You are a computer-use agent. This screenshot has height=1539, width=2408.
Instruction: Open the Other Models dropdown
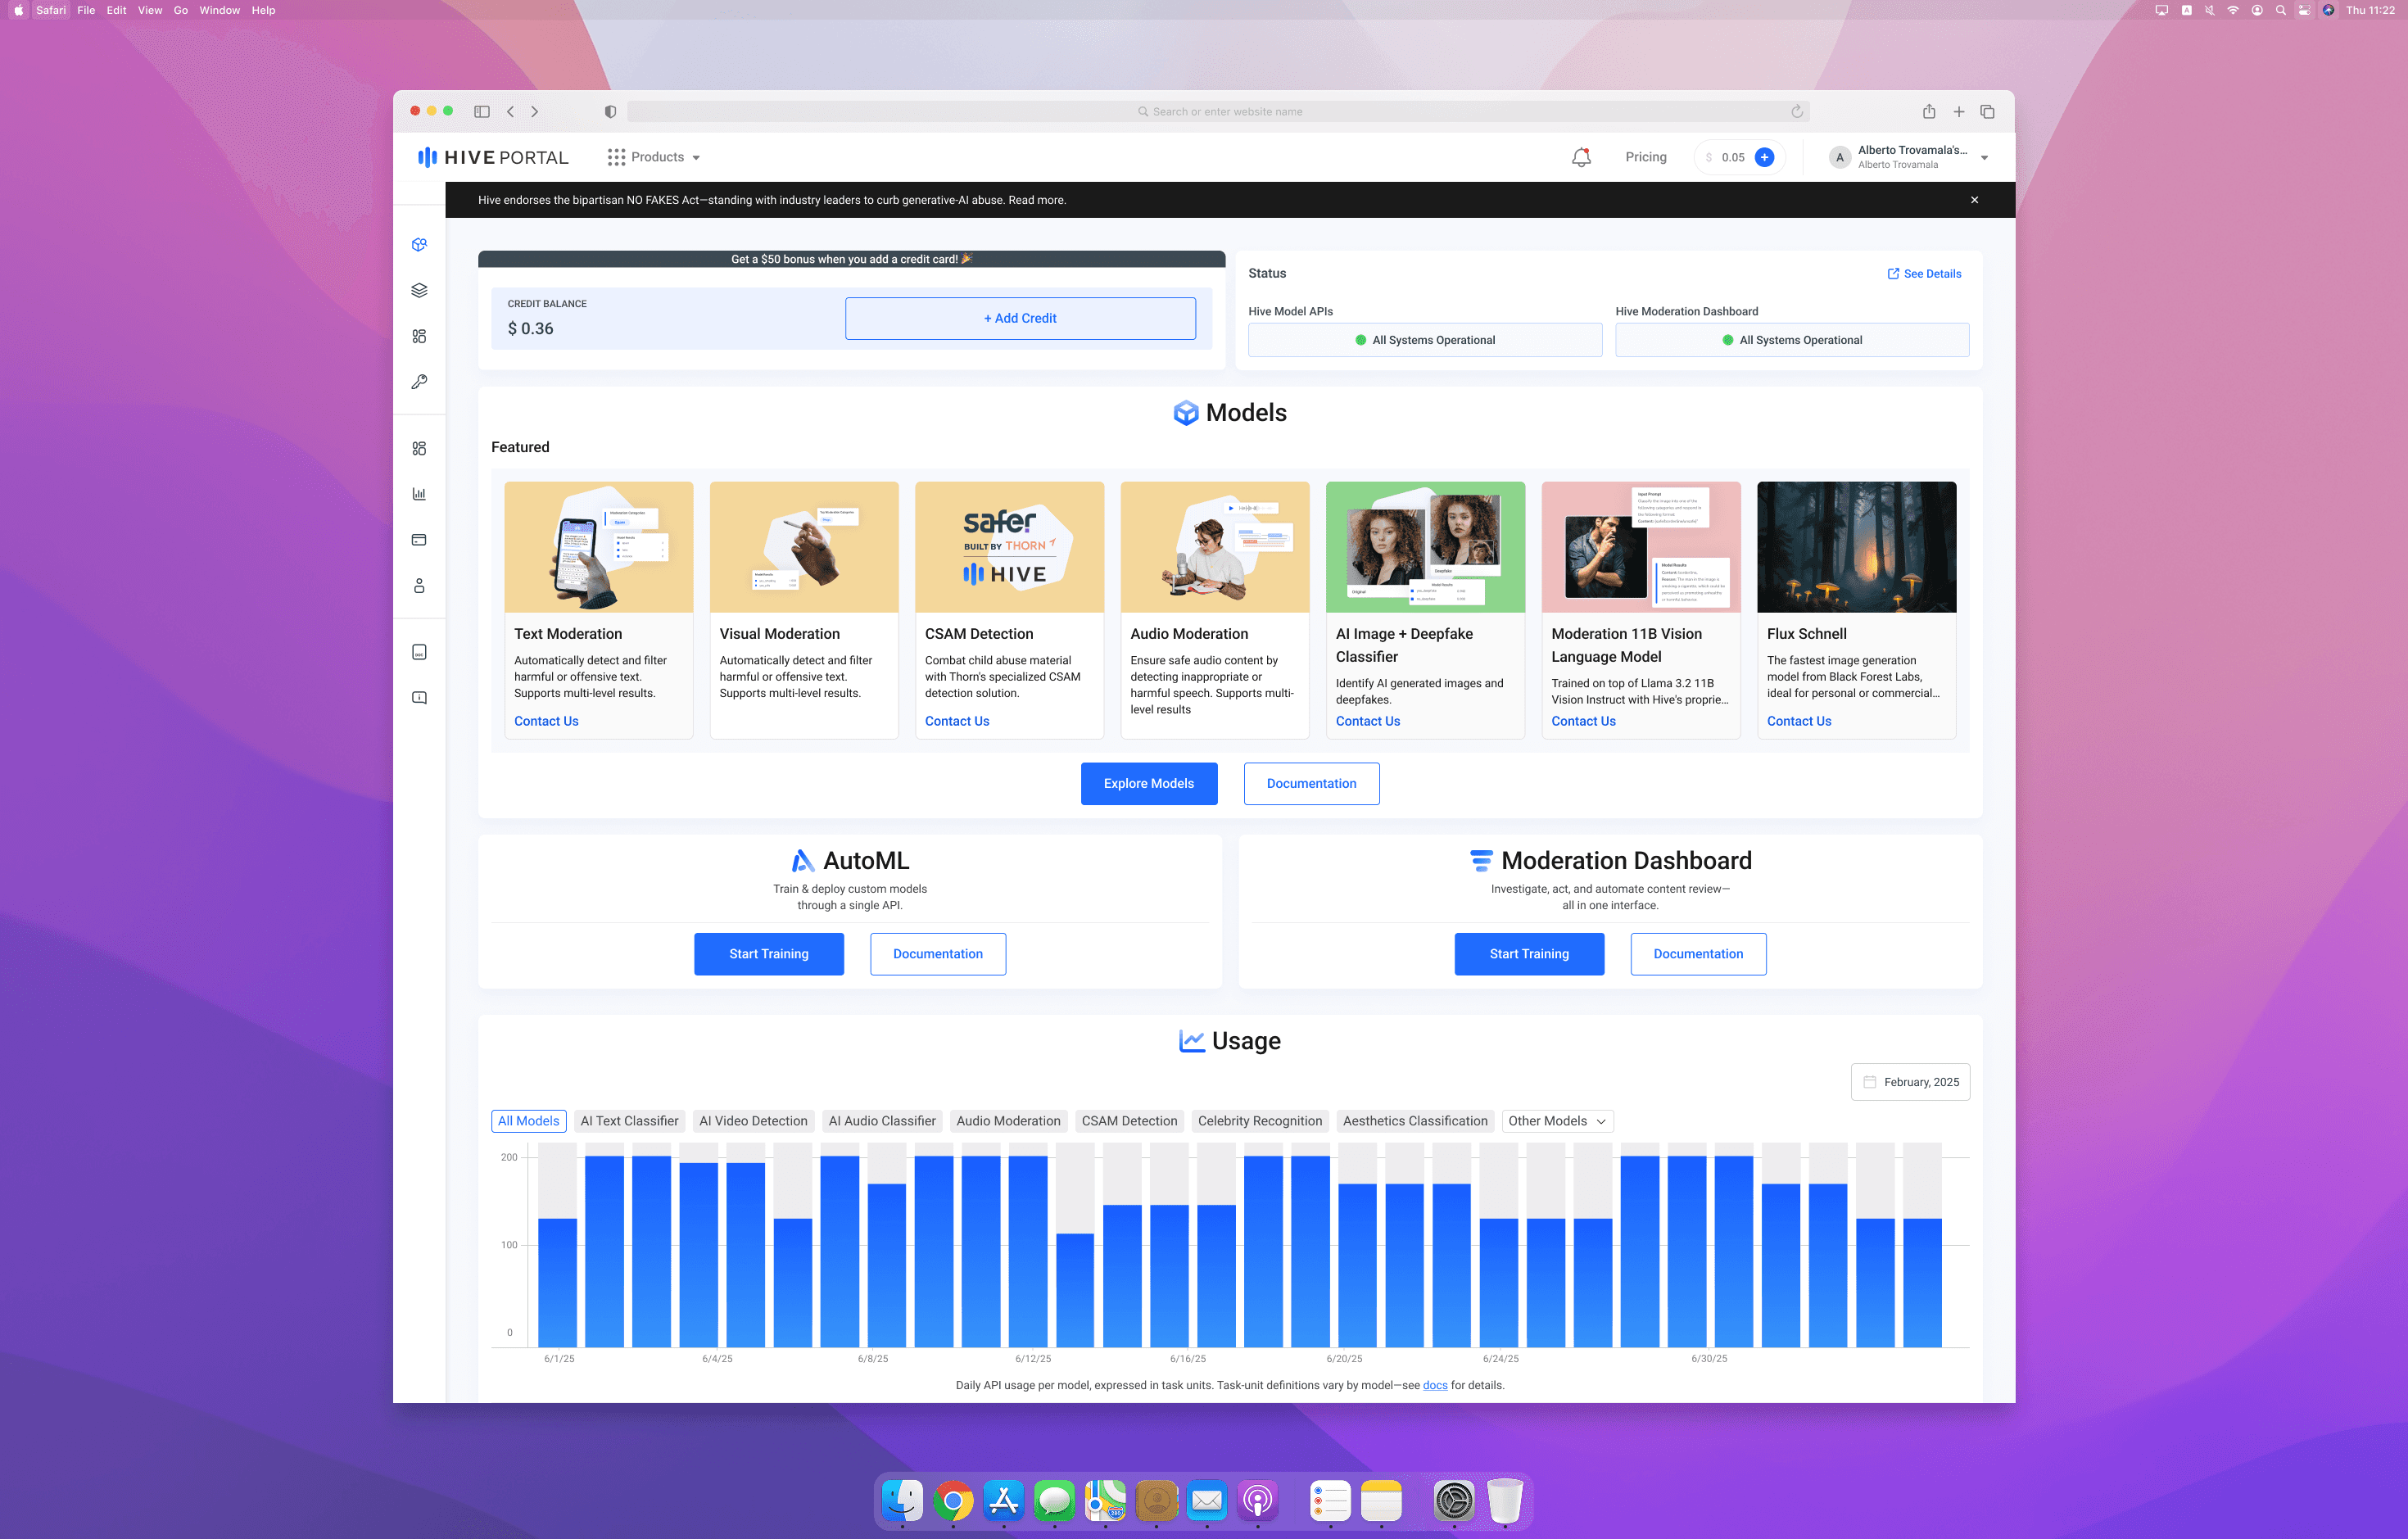point(1557,1121)
